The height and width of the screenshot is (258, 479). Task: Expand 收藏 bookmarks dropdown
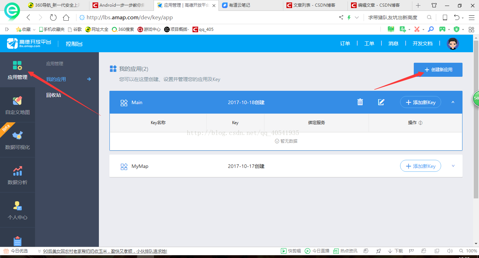click(x=34, y=29)
